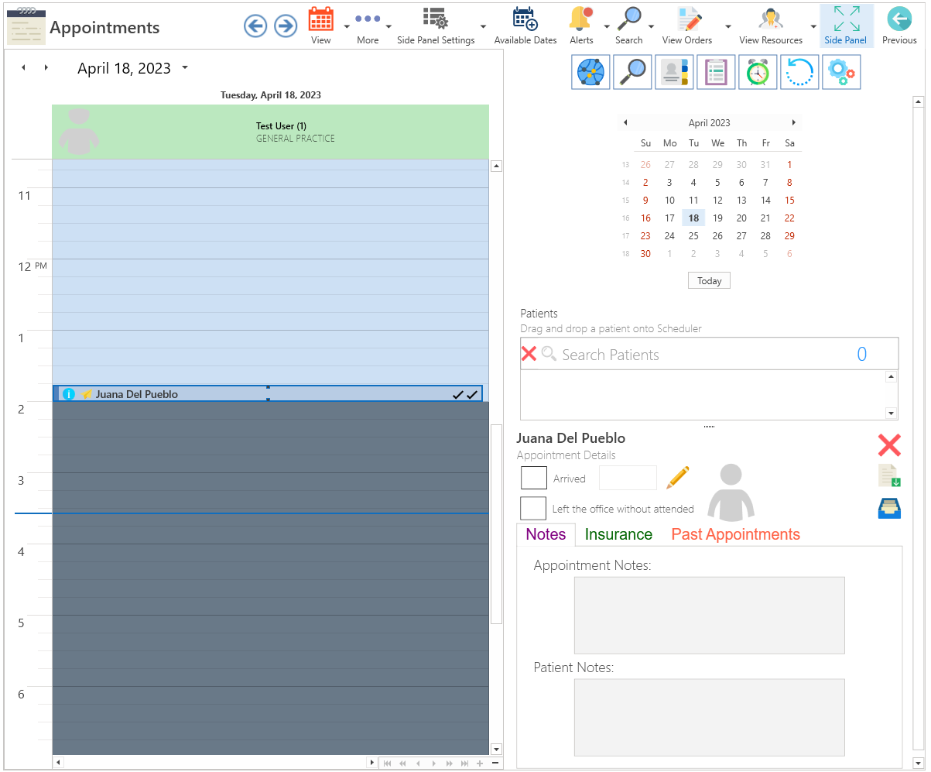Select the globe network icon in side panel
Viewport: 931px width, 772px height.
click(591, 72)
